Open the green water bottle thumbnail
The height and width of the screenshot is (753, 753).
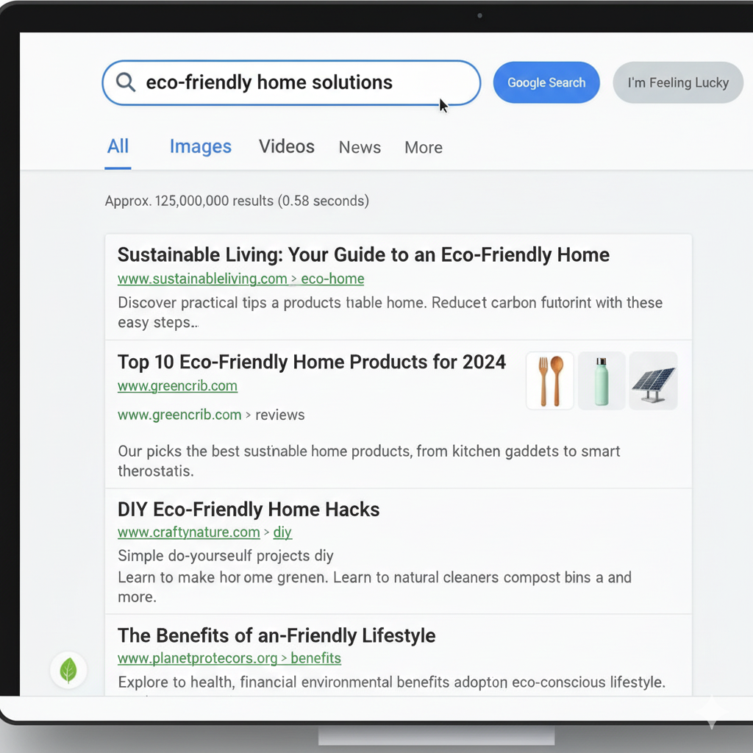tap(602, 381)
